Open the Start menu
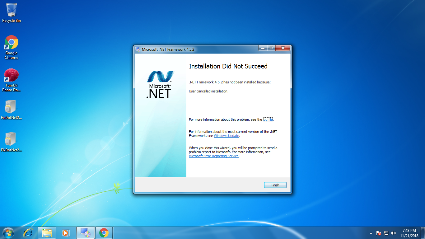The width and height of the screenshot is (425, 239). [x=8, y=232]
